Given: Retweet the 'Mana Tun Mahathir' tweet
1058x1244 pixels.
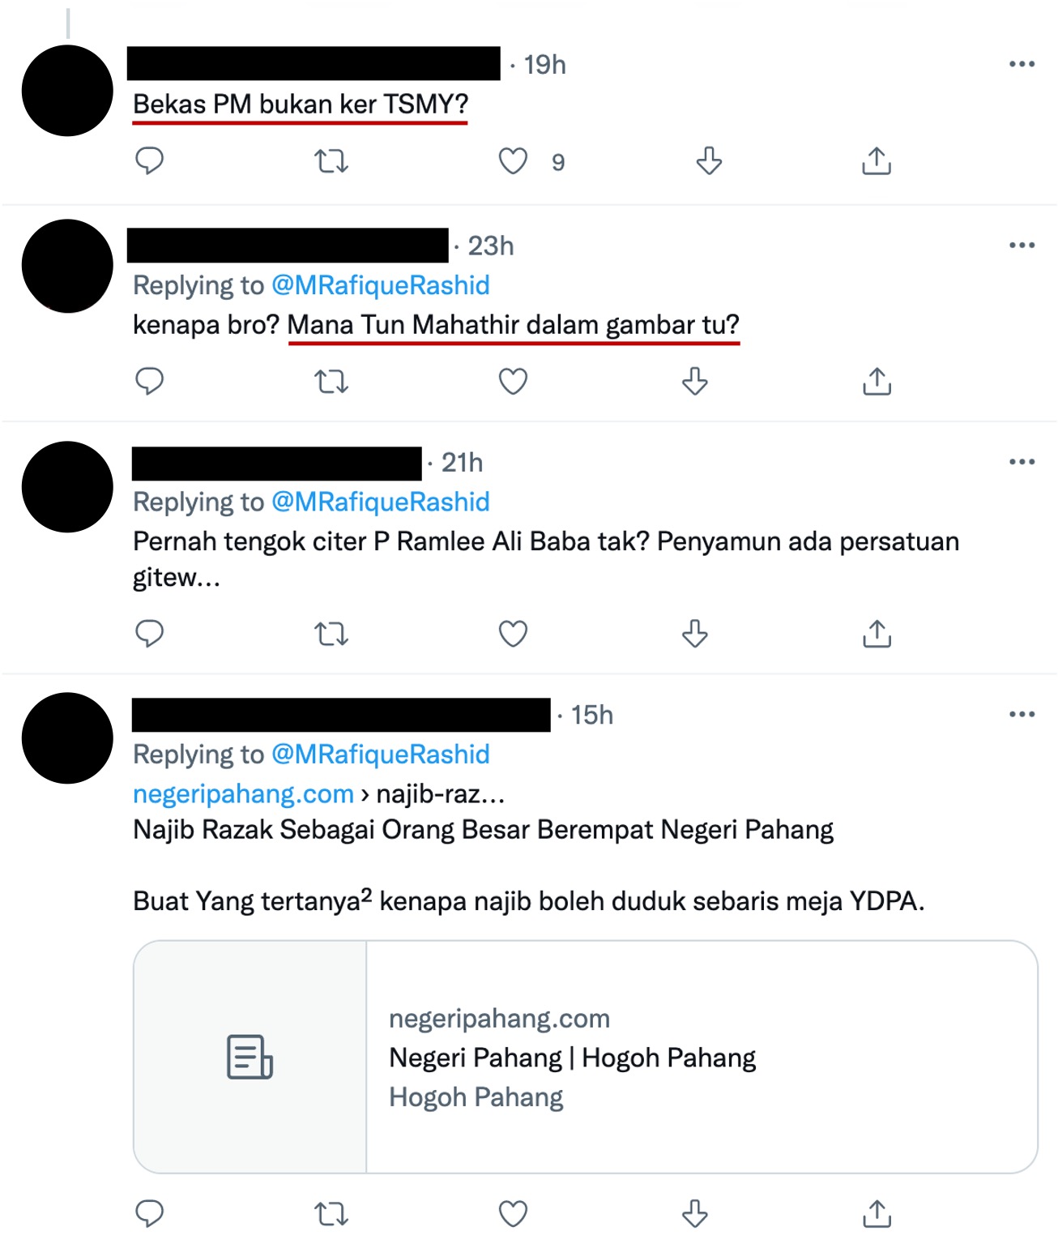Looking at the screenshot, I should pos(331,381).
